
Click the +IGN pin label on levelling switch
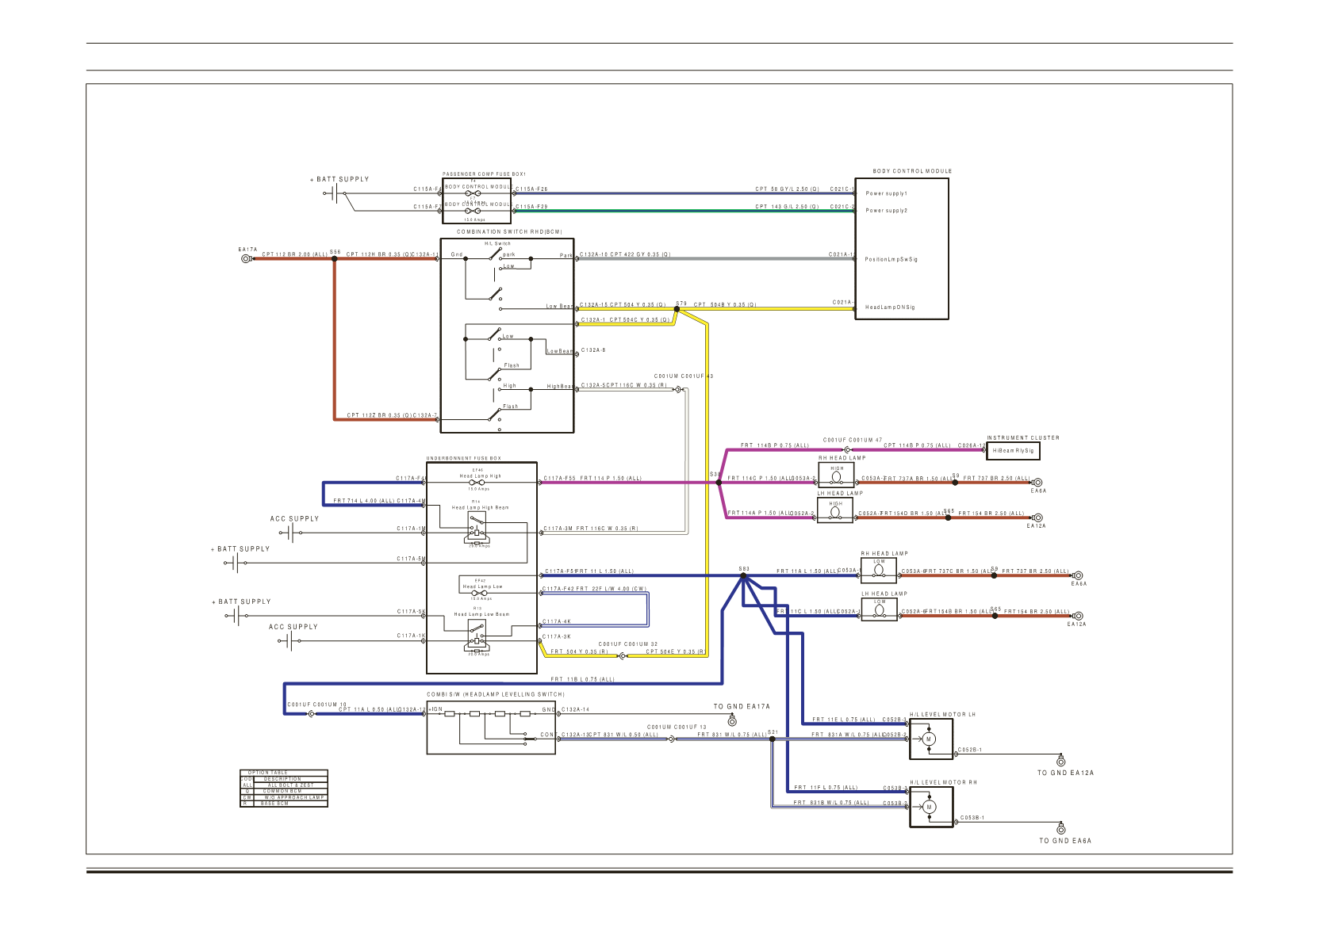pyautogui.click(x=435, y=709)
